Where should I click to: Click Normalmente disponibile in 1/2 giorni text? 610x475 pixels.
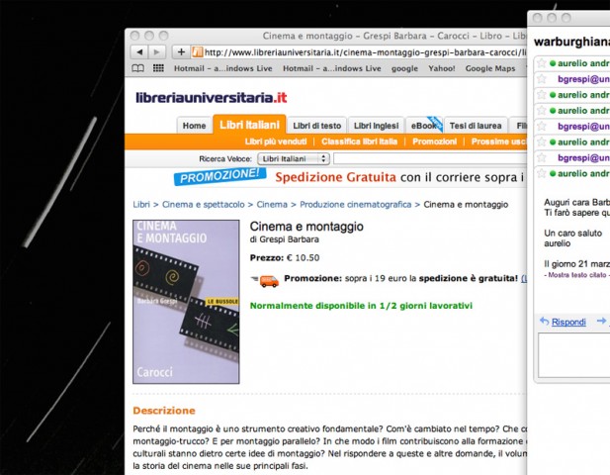tap(361, 306)
